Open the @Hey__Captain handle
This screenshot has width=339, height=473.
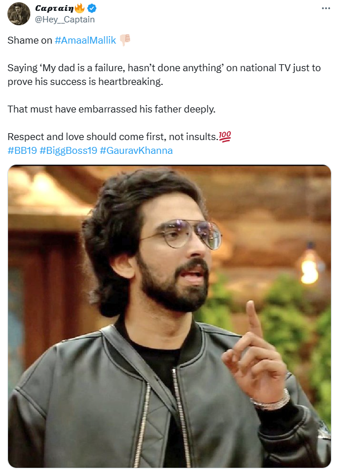click(x=65, y=20)
